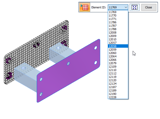This screenshot has width=160, height=119.
Task: Select element ID 12189
Action: (118, 90)
